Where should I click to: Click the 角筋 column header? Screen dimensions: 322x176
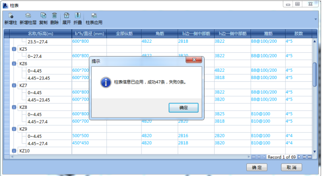(x=159, y=34)
